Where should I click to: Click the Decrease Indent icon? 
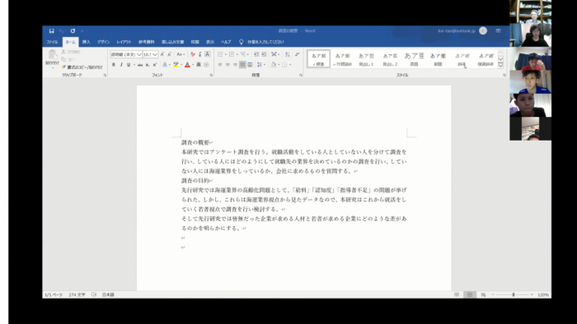[256, 54]
